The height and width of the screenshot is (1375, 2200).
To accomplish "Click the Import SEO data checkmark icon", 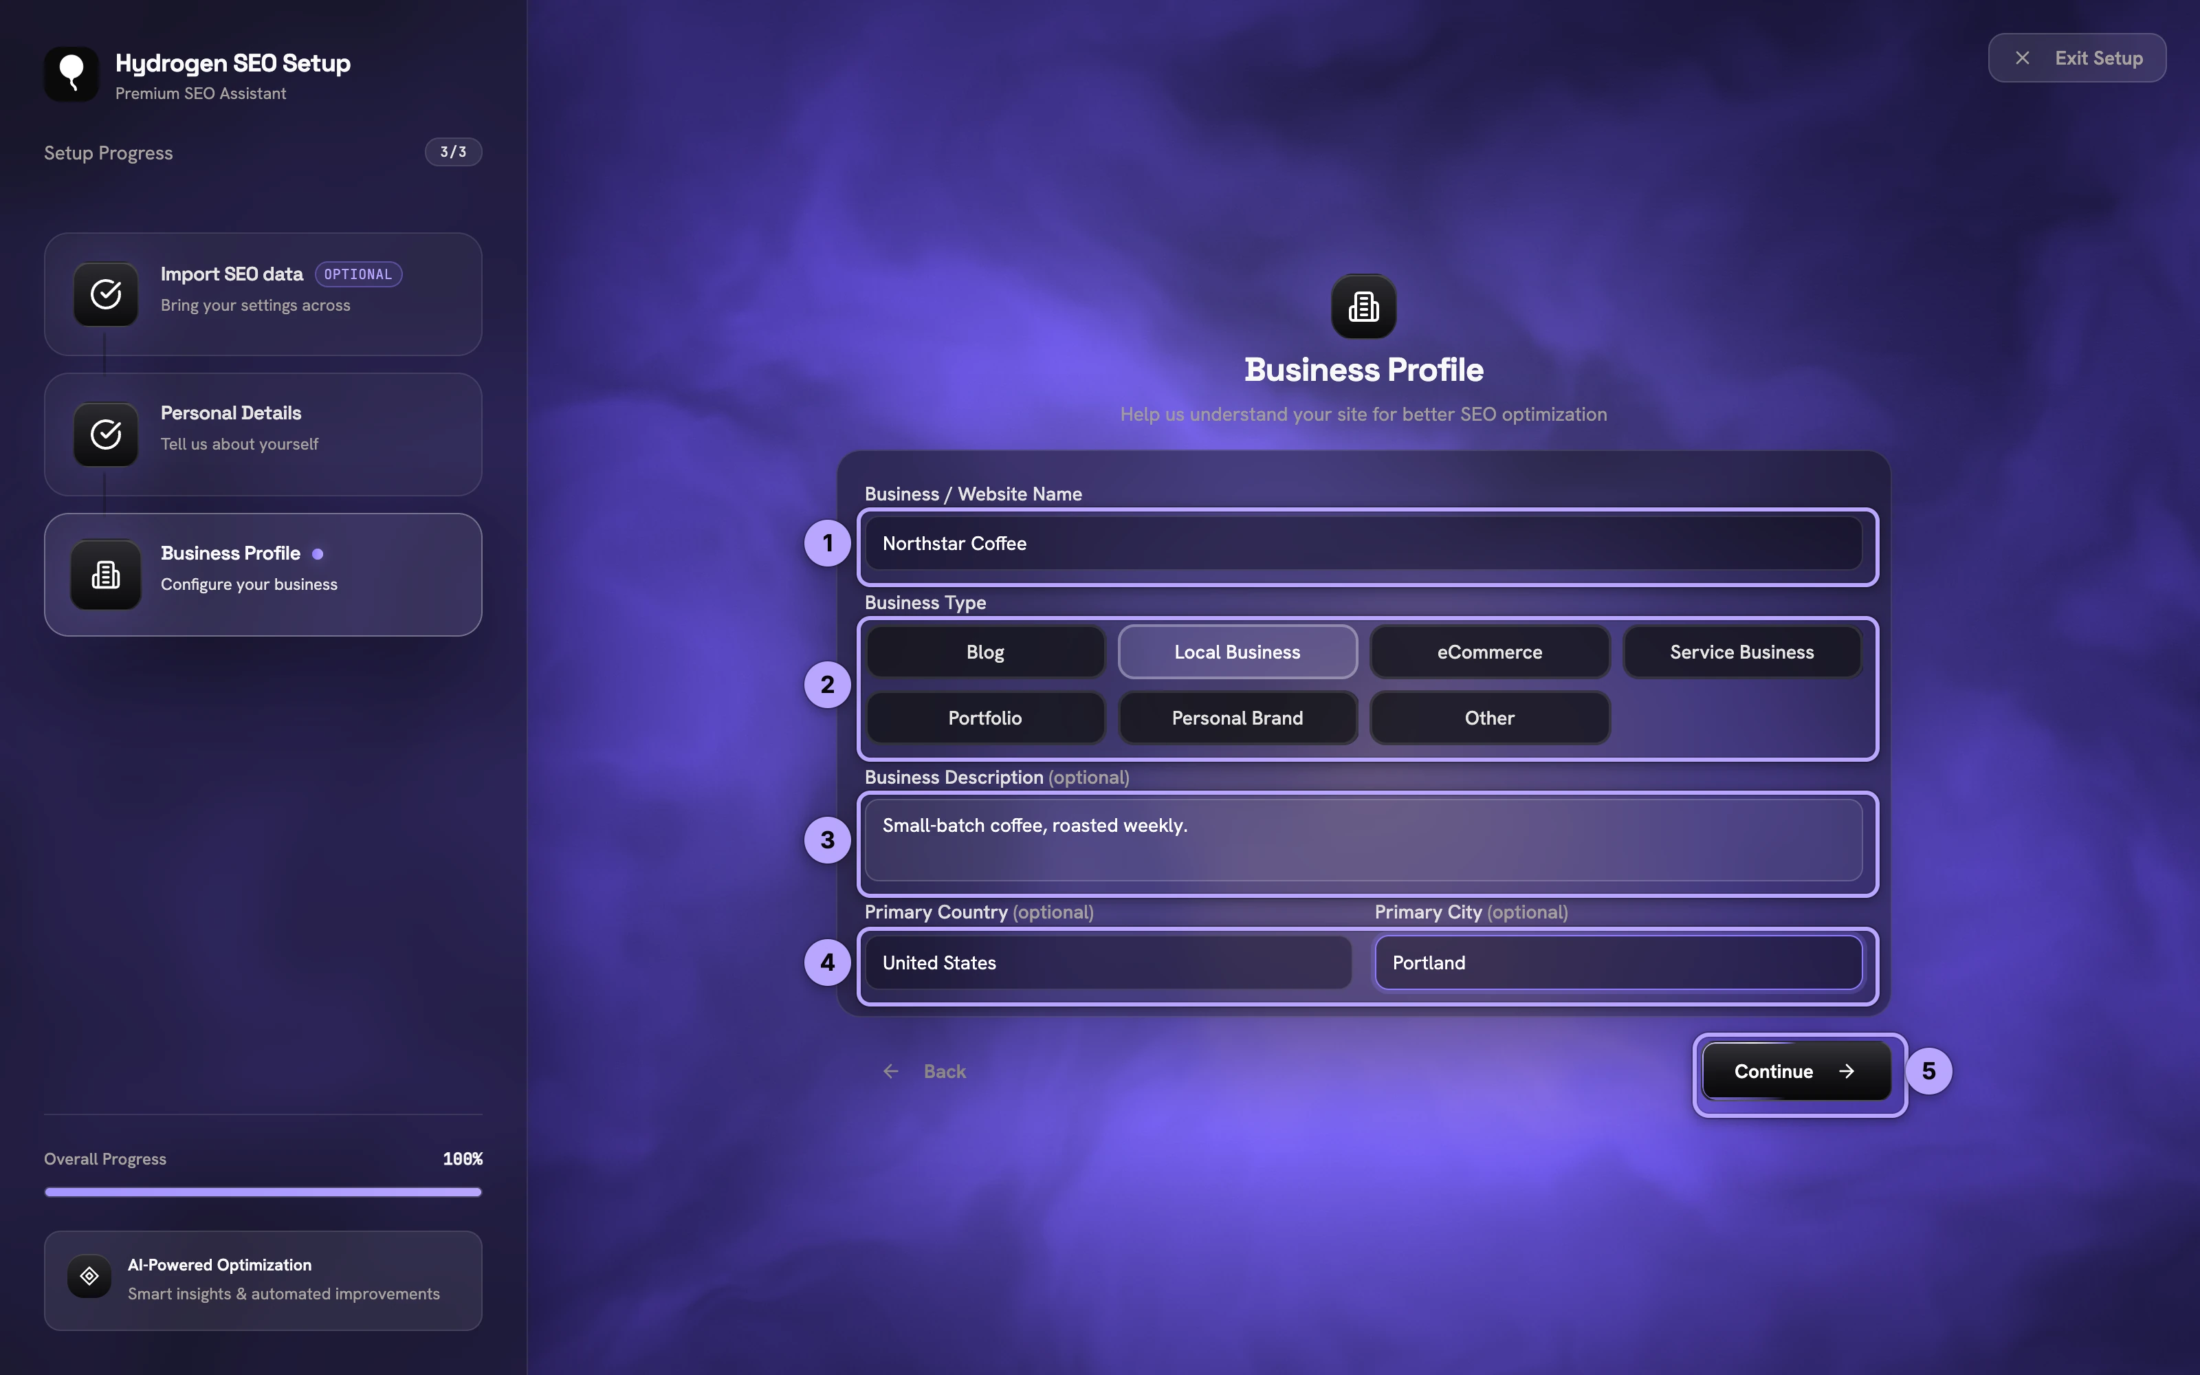I will pos(105,294).
